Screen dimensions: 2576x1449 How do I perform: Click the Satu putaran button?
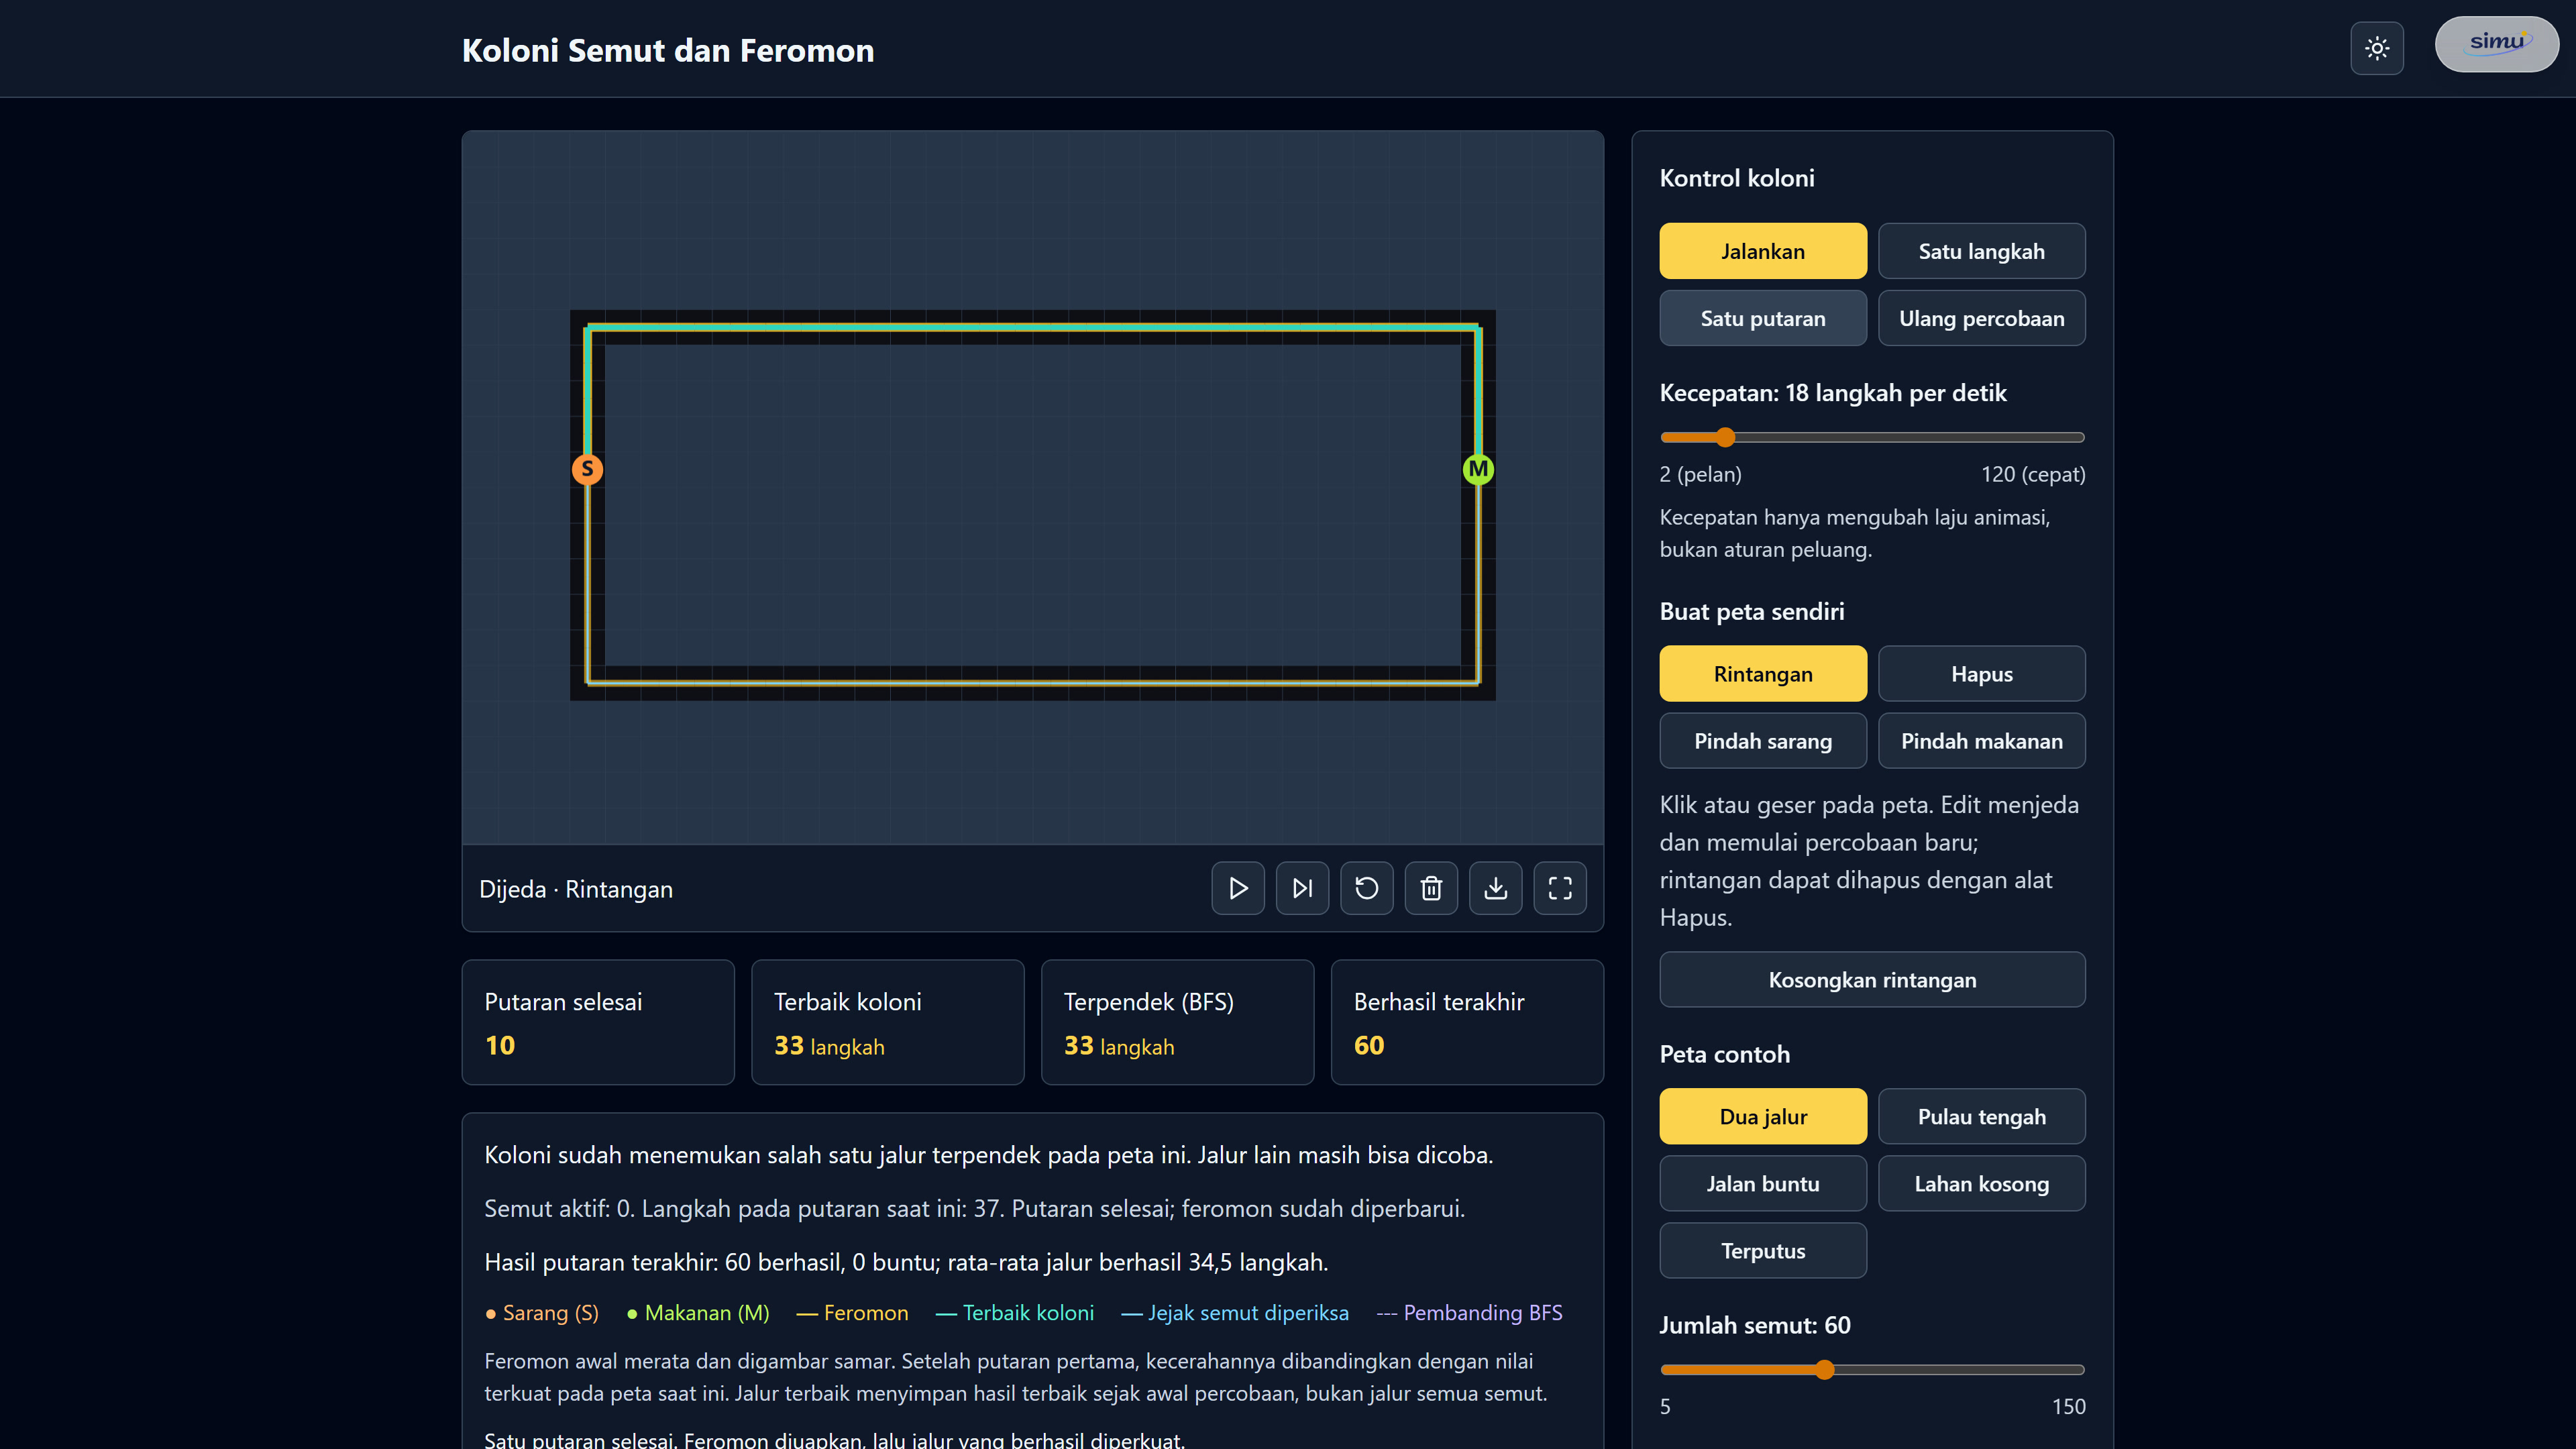click(x=1763, y=318)
